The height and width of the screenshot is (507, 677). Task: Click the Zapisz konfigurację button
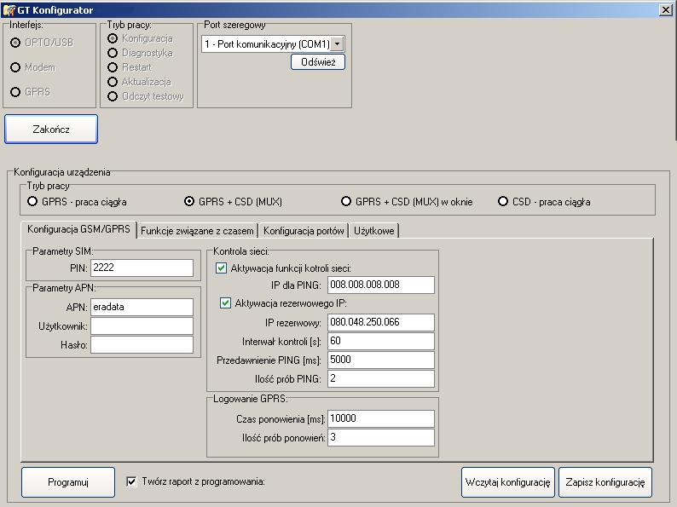tap(605, 482)
